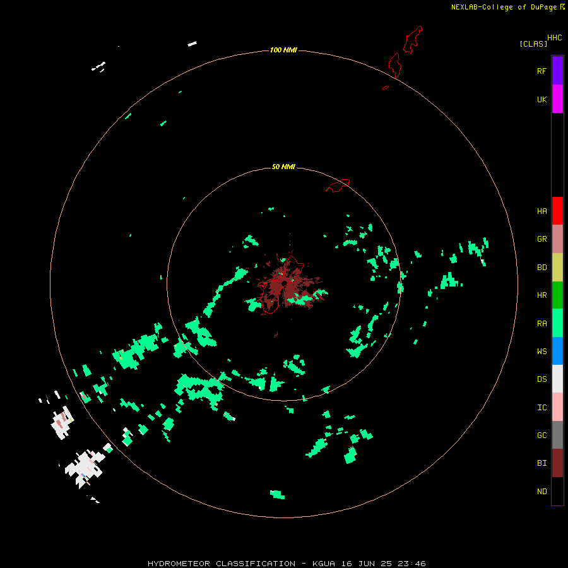Pick the RA light green legend swatch

click(557, 323)
